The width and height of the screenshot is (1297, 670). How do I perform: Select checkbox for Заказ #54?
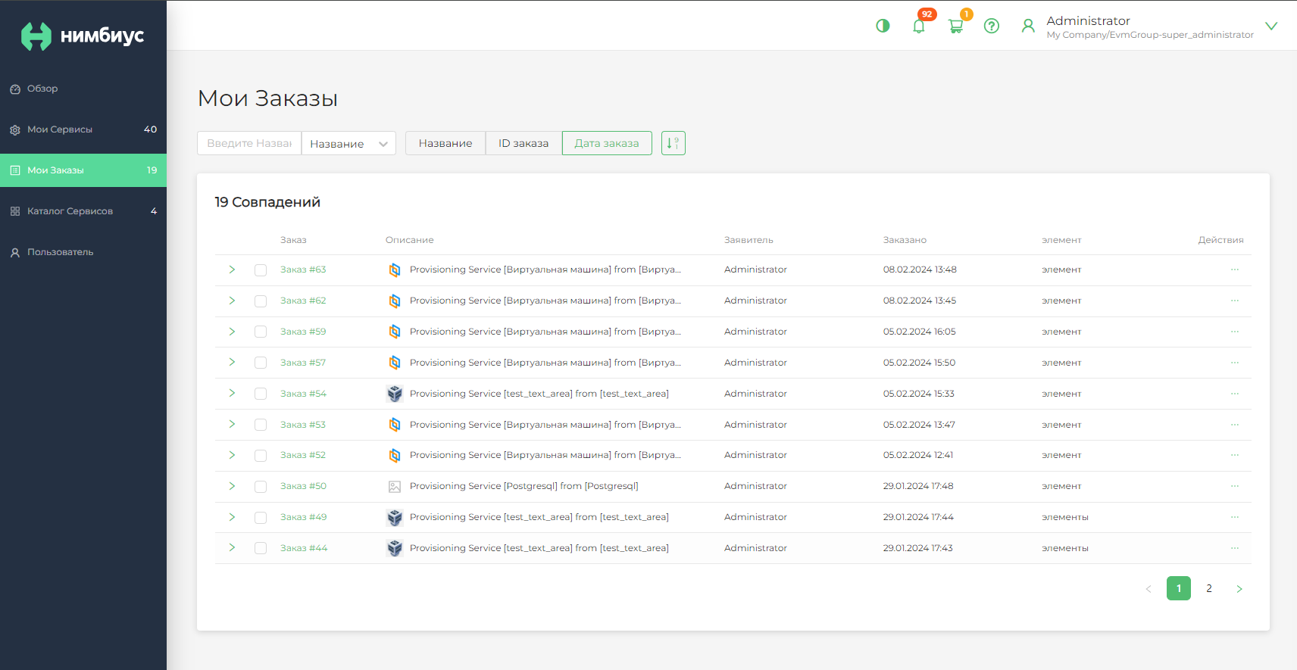pos(261,394)
